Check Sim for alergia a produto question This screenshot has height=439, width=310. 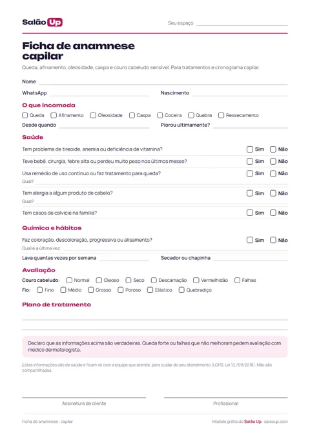pos(250,193)
